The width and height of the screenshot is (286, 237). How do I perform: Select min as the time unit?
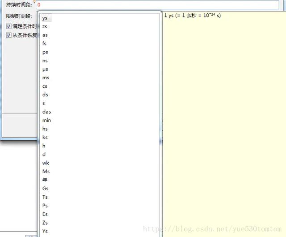click(x=46, y=120)
